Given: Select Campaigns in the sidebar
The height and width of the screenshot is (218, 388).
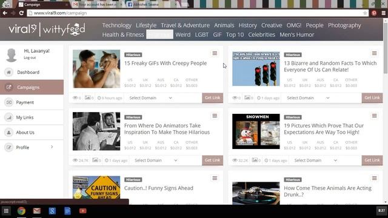Looking at the screenshot, I should (32, 87).
